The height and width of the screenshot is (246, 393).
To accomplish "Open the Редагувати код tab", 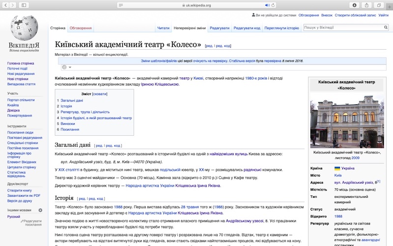I will [x=247, y=28].
